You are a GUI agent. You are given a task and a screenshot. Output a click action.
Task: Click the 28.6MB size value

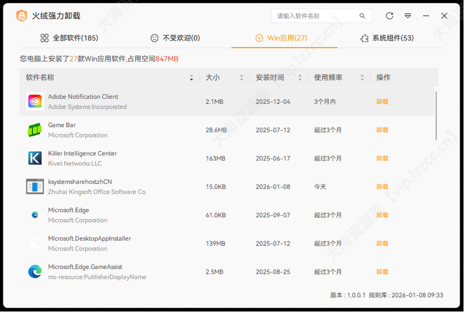pos(216,130)
